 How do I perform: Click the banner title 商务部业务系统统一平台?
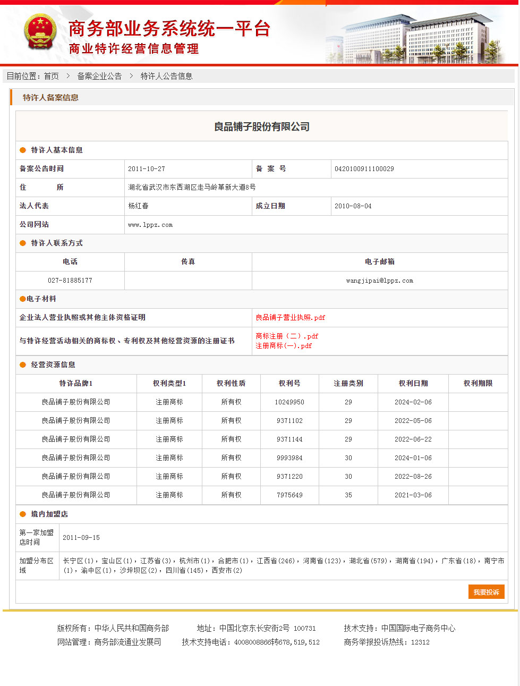coord(169,29)
